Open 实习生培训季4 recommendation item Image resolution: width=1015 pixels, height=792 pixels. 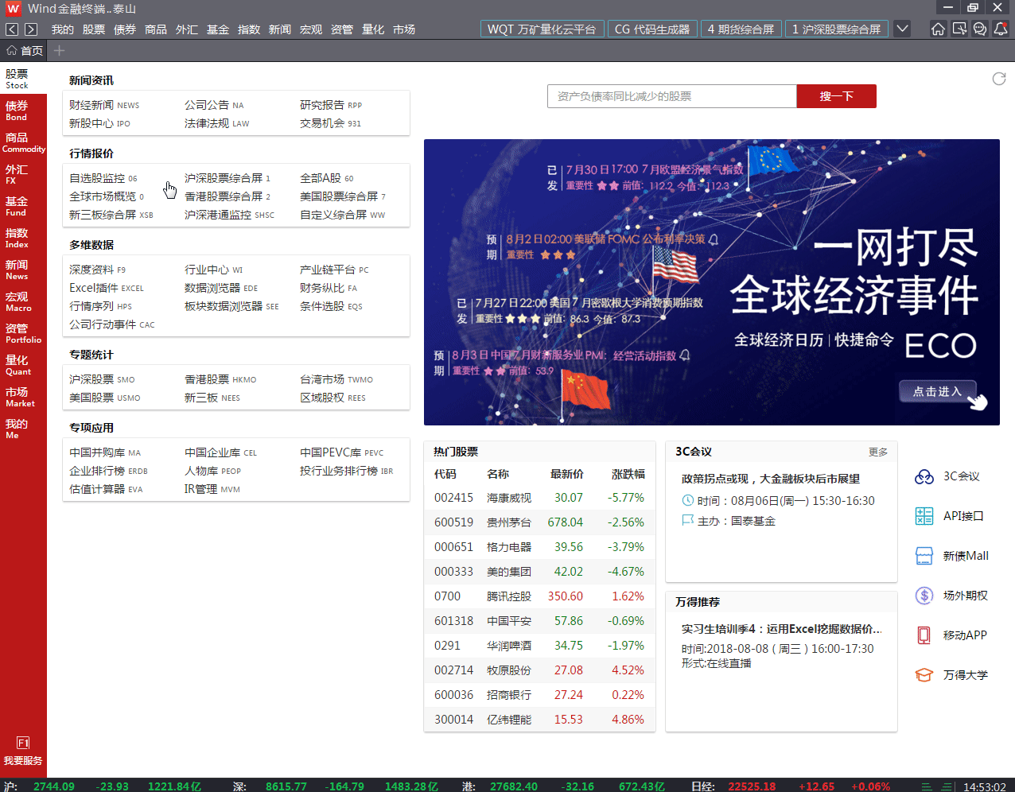(781, 629)
